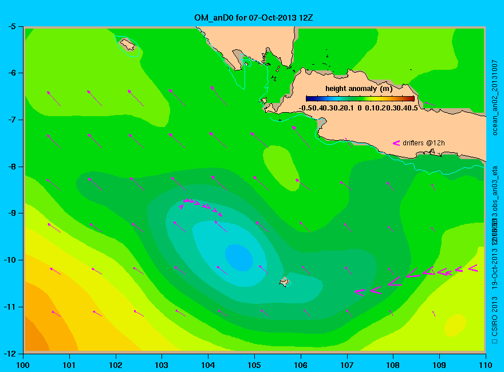The image size is (504, 372).
Task: Click the x-axis label 104
Action: (x=208, y=365)
